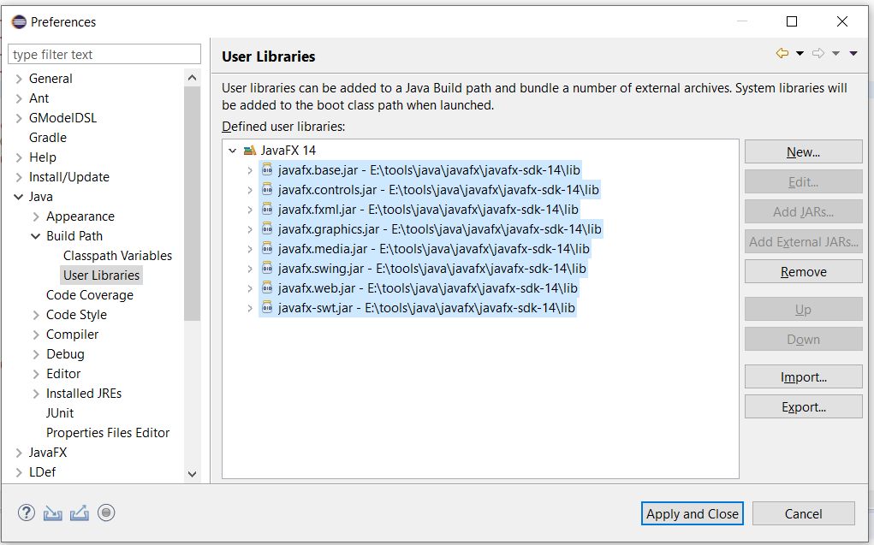Select the Compiler tree item
874x545 pixels.
click(x=73, y=335)
